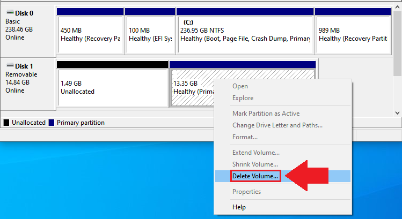Click the Disk 0 drive icon
402x219 pixels.
pos(10,12)
